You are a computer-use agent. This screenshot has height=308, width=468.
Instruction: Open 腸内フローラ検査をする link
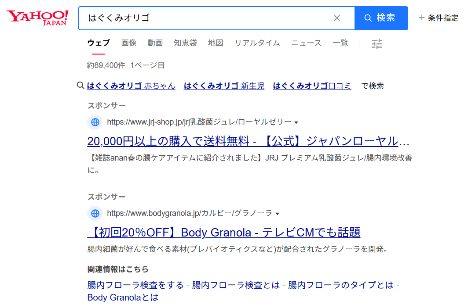pos(135,285)
